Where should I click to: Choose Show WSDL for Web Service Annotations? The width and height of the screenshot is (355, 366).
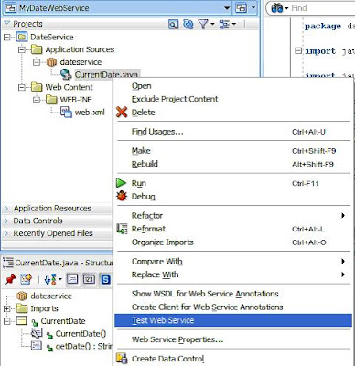coord(233,294)
